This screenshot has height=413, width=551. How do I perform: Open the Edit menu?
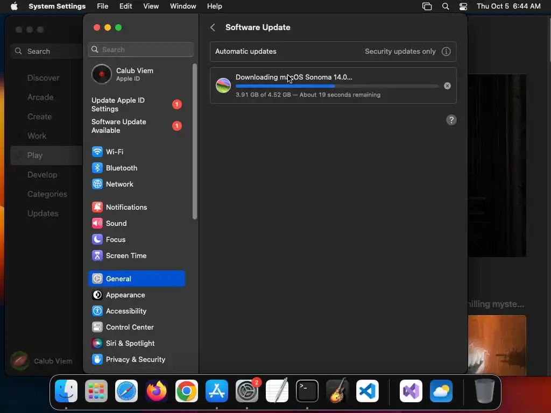125,6
